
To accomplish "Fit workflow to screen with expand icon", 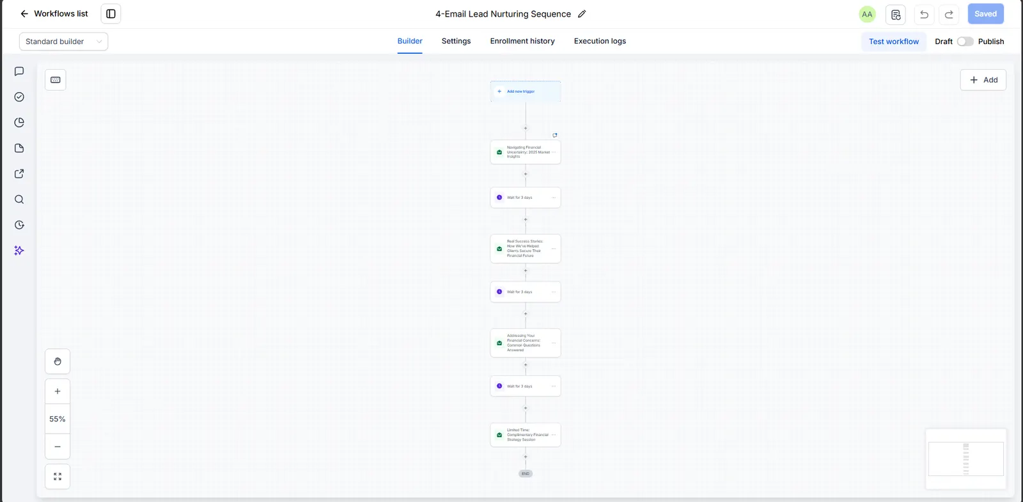I will click(58, 476).
